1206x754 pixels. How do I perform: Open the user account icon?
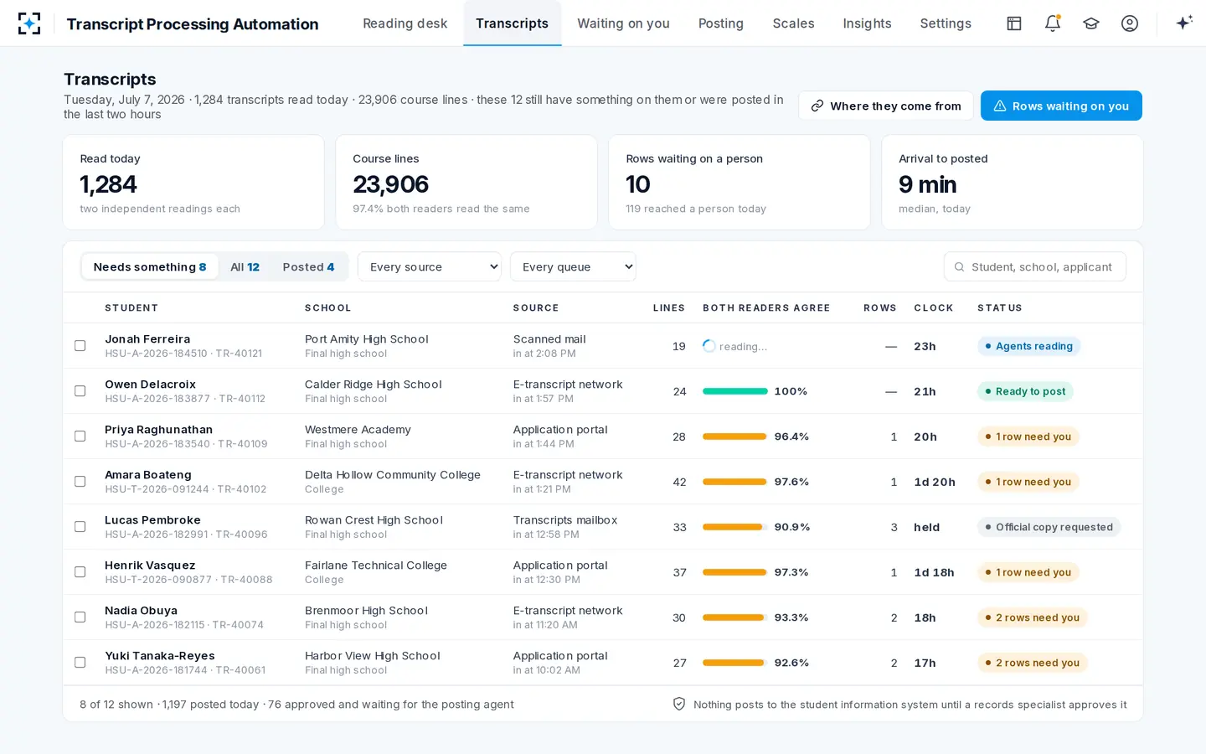1130,23
